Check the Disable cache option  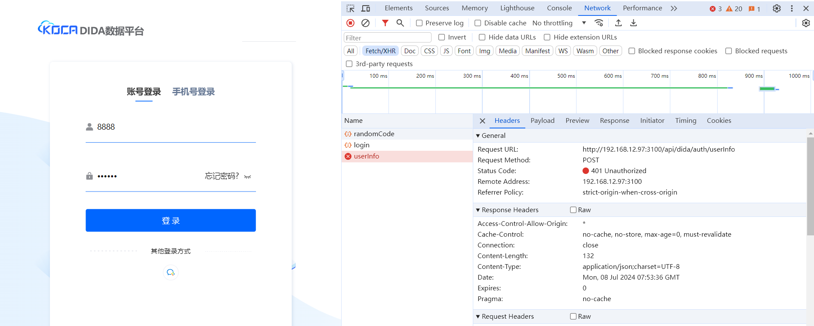478,23
